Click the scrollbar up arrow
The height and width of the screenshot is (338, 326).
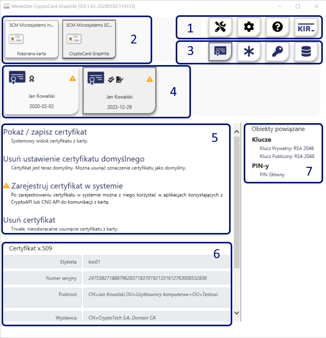click(236, 131)
